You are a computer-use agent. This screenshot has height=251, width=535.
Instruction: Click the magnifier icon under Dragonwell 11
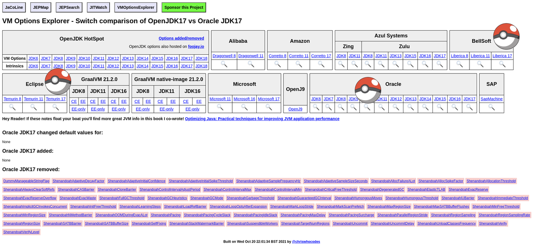click(251, 65)
